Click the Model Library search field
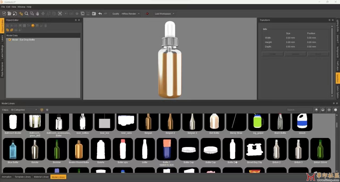 tap(299, 110)
